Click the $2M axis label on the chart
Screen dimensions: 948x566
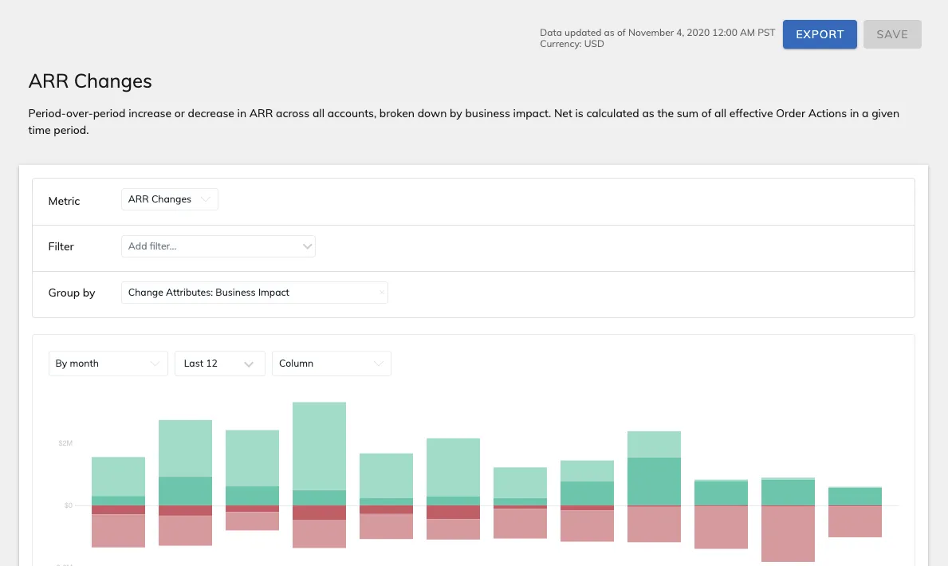click(65, 443)
